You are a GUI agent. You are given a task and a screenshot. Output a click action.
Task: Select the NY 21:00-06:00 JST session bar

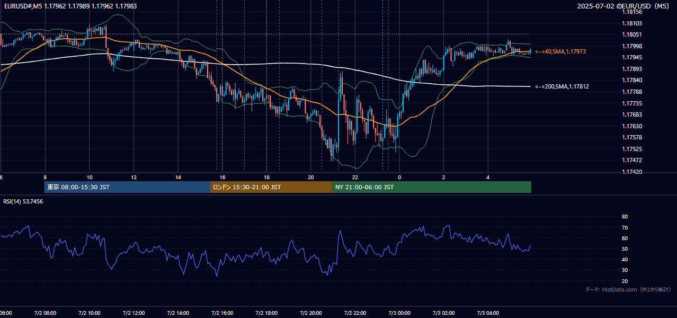432,187
